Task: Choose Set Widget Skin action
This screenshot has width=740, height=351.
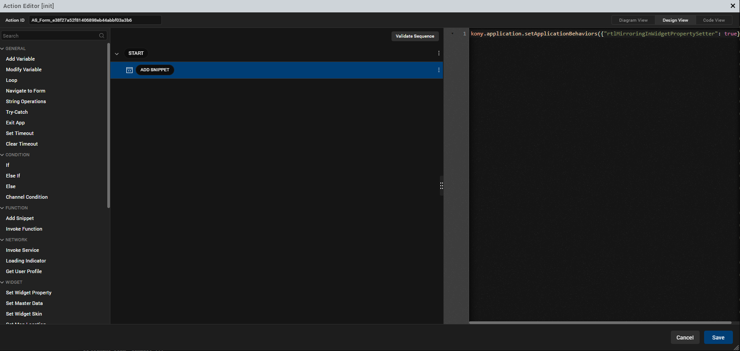Action: [24, 314]
